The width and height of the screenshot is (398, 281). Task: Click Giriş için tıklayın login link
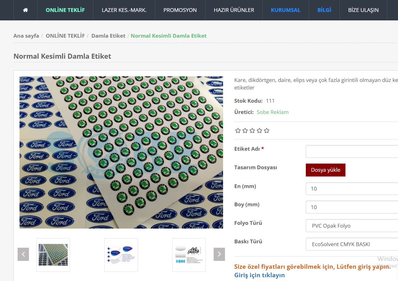tap(260, 275)
